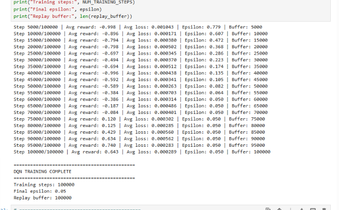Click "Step 75000/100000" in the output
The height and width of the screenshot is (210, 339).
click(x=37, y=119)
